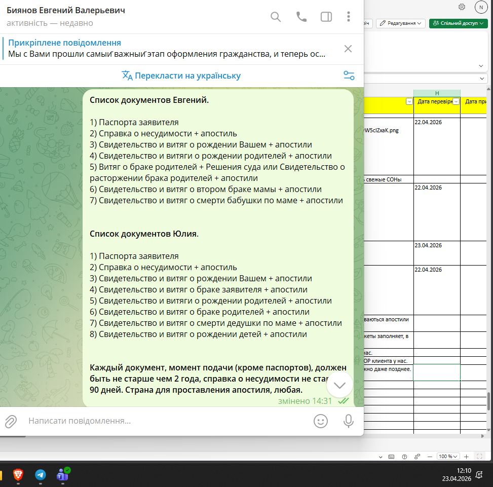Select cell containing 'W5clZxaK.png'
The width and height of the screenshot is (493, 487).
389,146
